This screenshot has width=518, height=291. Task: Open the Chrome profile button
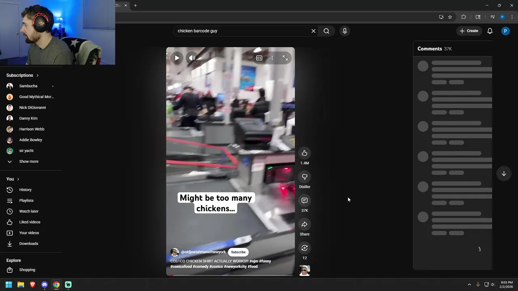pos(502,17)
